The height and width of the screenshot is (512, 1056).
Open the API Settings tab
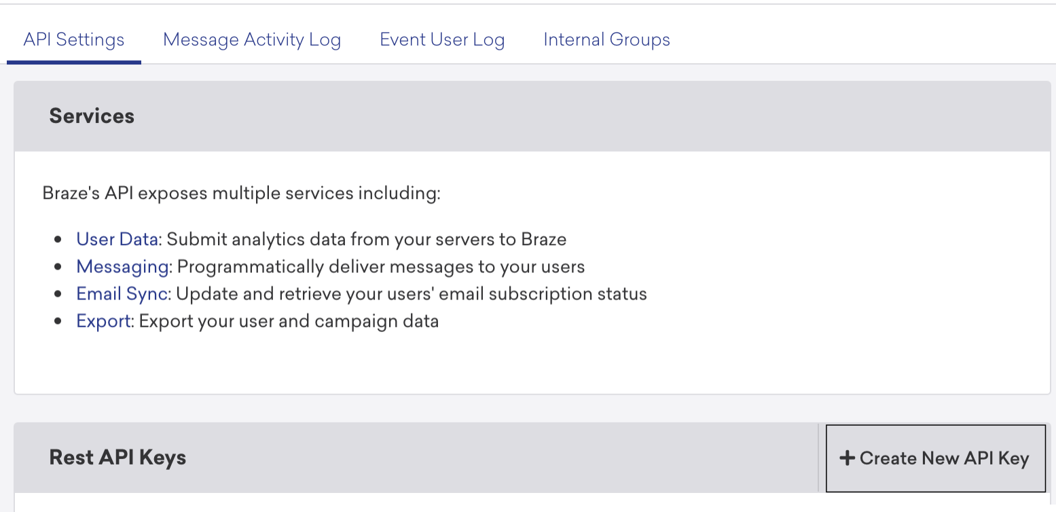point(74,39)
